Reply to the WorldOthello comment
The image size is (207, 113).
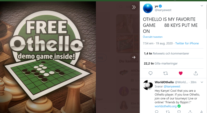click(x=157, y=112)
